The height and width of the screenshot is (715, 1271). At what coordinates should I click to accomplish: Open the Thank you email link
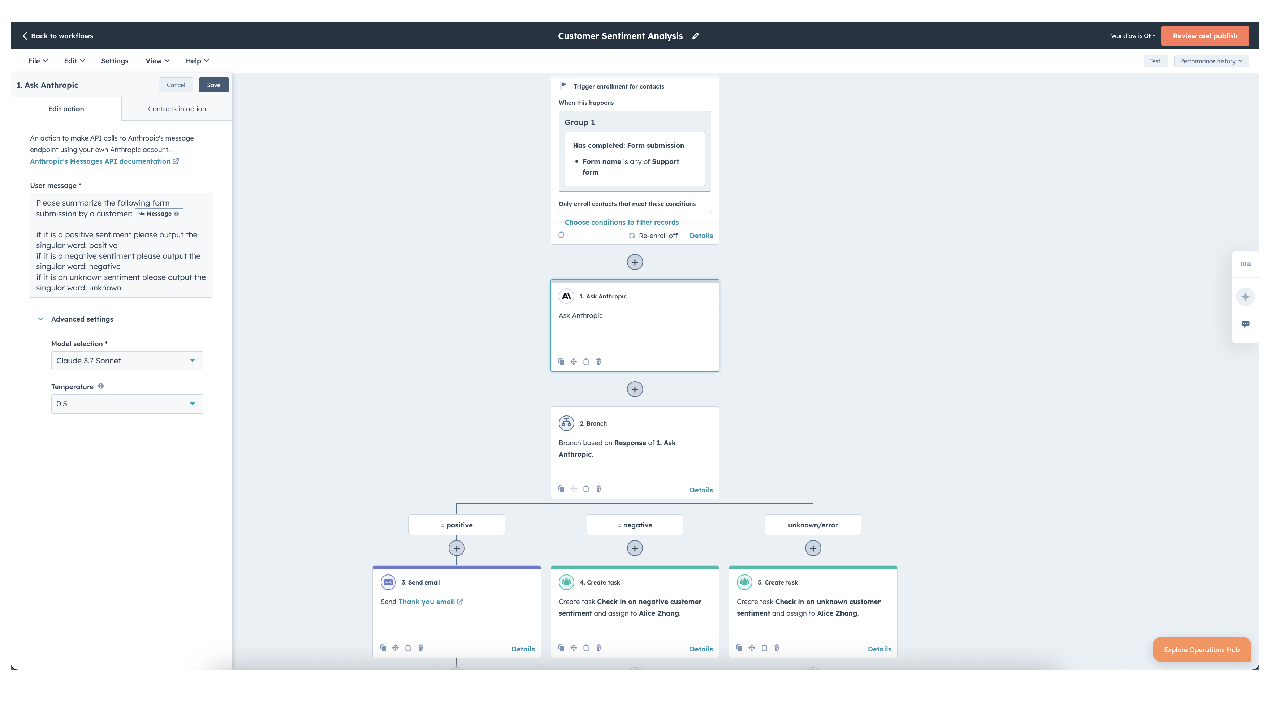pos(430,602)
